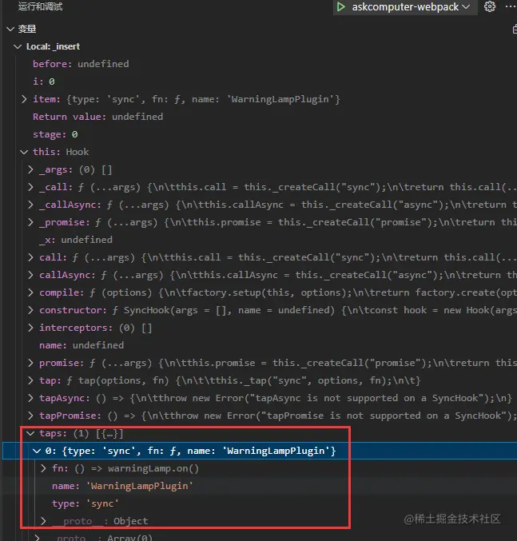Click the 运行和调试 panel title

click(x=40, y=6)
